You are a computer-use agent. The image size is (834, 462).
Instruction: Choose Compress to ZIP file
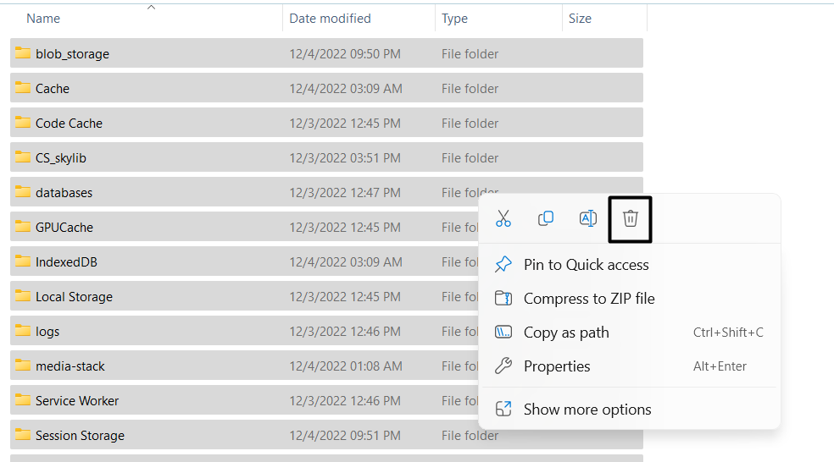(589, 299)
